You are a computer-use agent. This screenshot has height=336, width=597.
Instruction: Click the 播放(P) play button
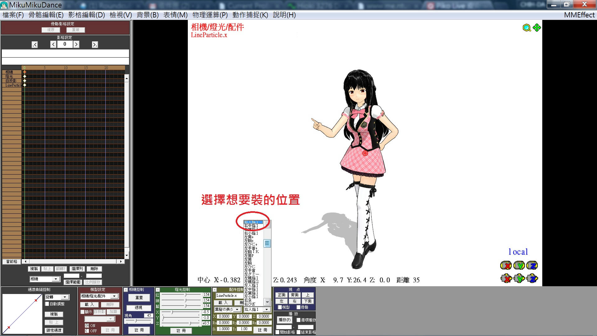point(285,320)
